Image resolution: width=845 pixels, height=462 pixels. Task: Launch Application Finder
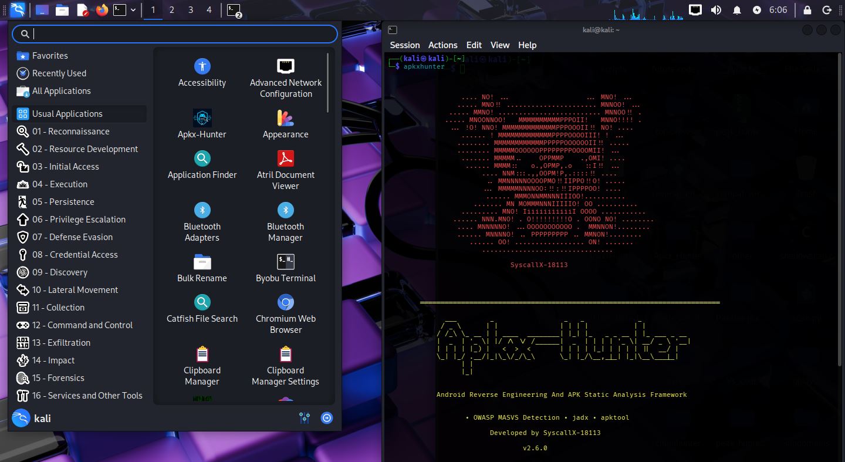(202, 165)
